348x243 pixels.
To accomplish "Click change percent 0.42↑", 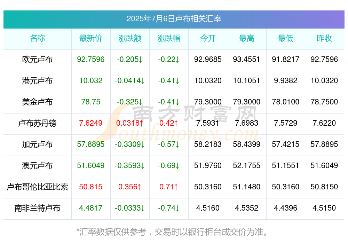I will click(x=169, y=123).
